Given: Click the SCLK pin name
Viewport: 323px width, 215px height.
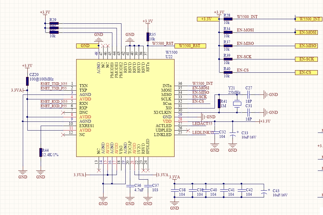Looking at the screenshot, I should pyautogui.click(x=166, y=99).
